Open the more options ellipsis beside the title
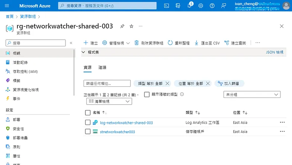292x165 pixels. click(140, 26)
